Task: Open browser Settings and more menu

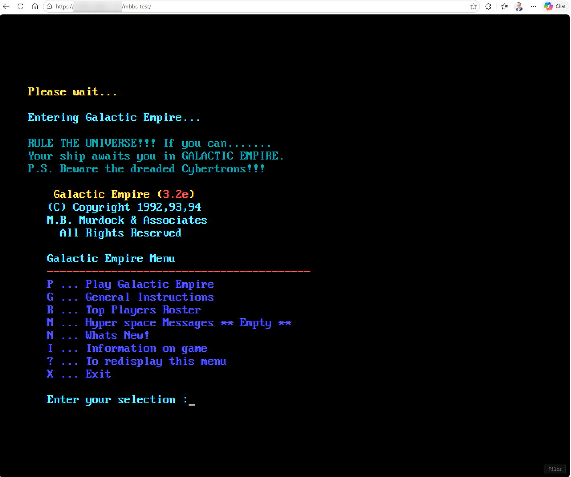Action: 533,6
